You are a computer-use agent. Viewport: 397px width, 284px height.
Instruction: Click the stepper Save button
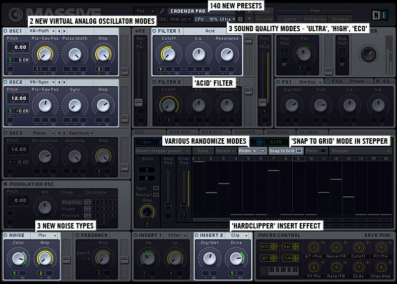[203, 151]
